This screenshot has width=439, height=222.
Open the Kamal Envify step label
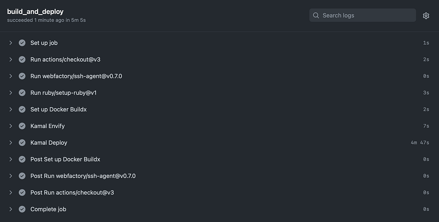47,126
